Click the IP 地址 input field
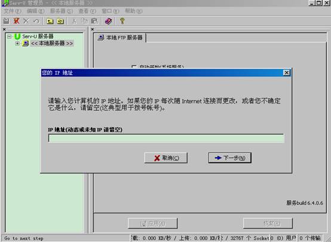This screenshot has width=331, height=242. (166, 138)
